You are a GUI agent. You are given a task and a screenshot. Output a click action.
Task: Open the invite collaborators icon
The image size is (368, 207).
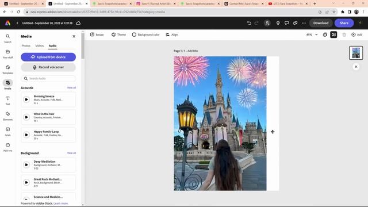tap(267, 23)
